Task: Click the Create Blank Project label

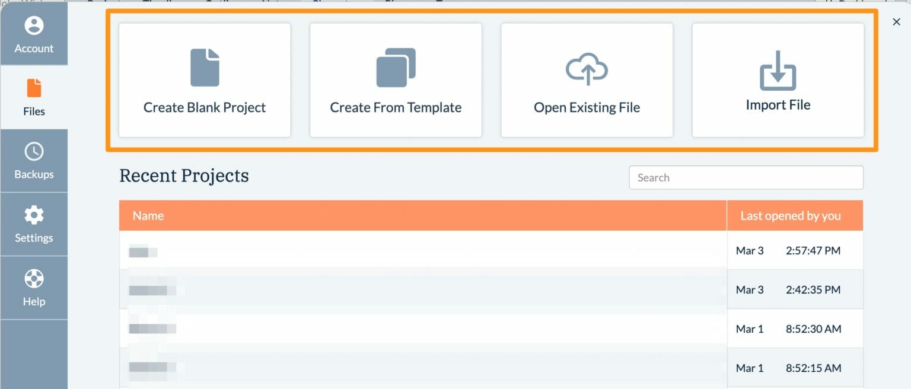Action: tap(205, 107)
